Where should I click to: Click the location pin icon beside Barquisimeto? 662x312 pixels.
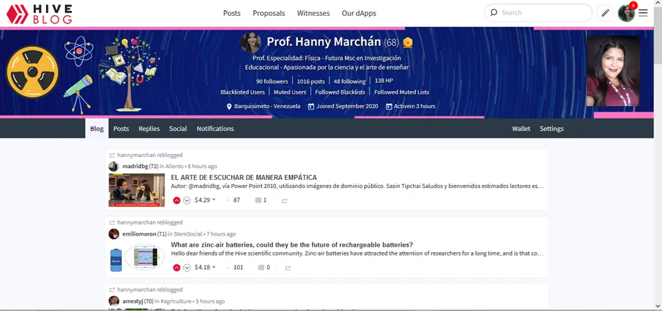pyautogui.click(x=229, y=106)
